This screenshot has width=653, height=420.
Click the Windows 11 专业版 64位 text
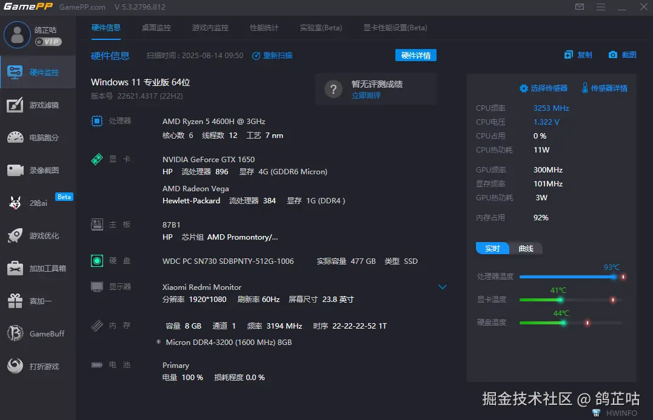[x=140, y=82]
